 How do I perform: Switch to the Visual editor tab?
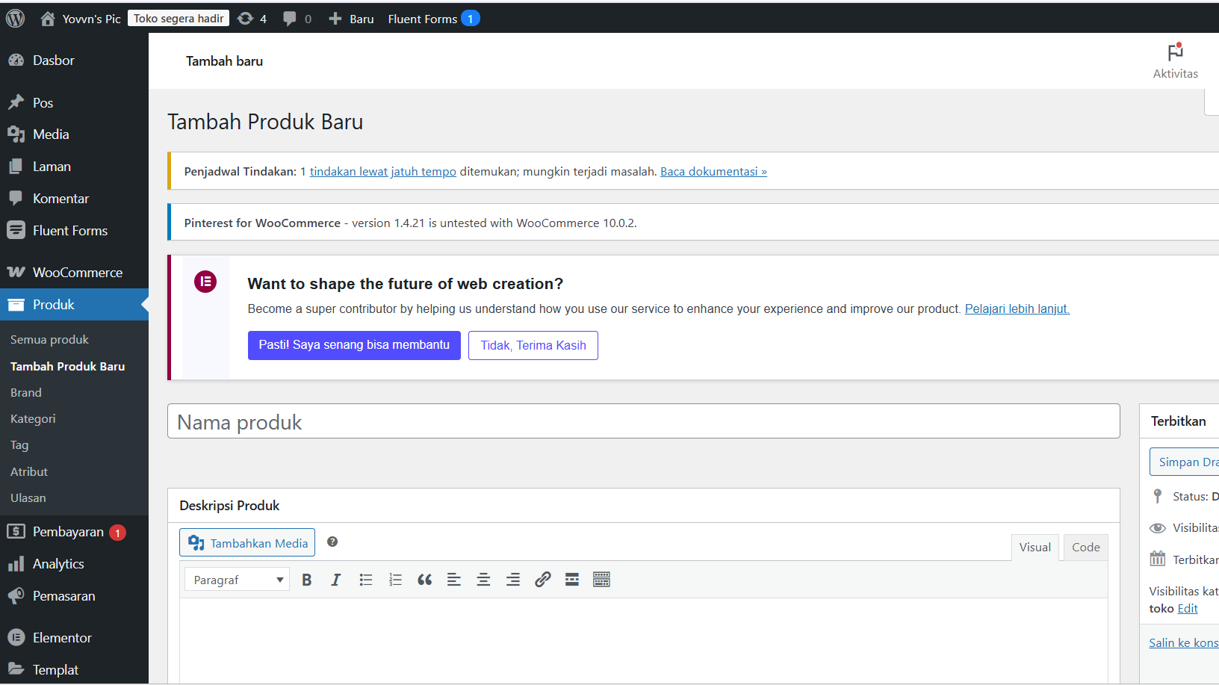coord(1035,548)
